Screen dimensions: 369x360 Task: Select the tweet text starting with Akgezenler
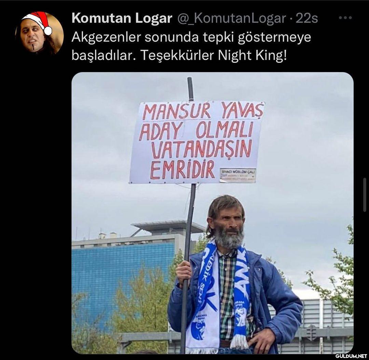(x=191, y=46)
